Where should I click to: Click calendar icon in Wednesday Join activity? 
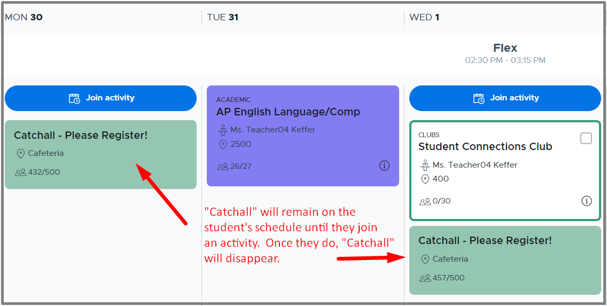tap(479, 98)
